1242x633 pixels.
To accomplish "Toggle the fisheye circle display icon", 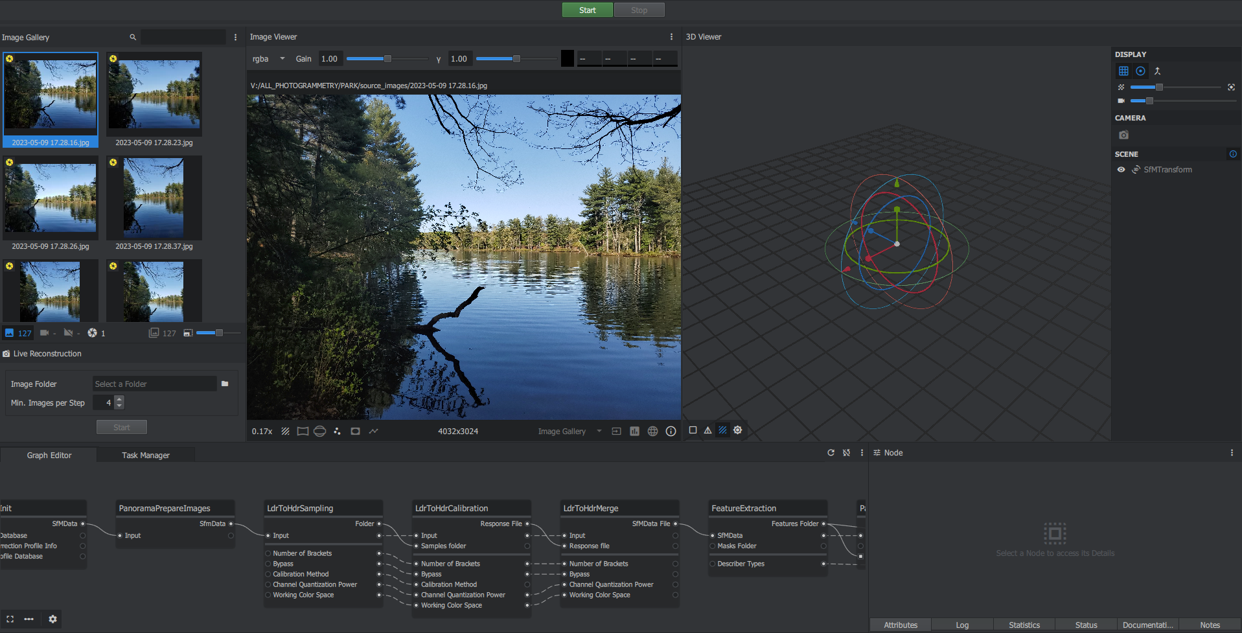I will 355,432.
